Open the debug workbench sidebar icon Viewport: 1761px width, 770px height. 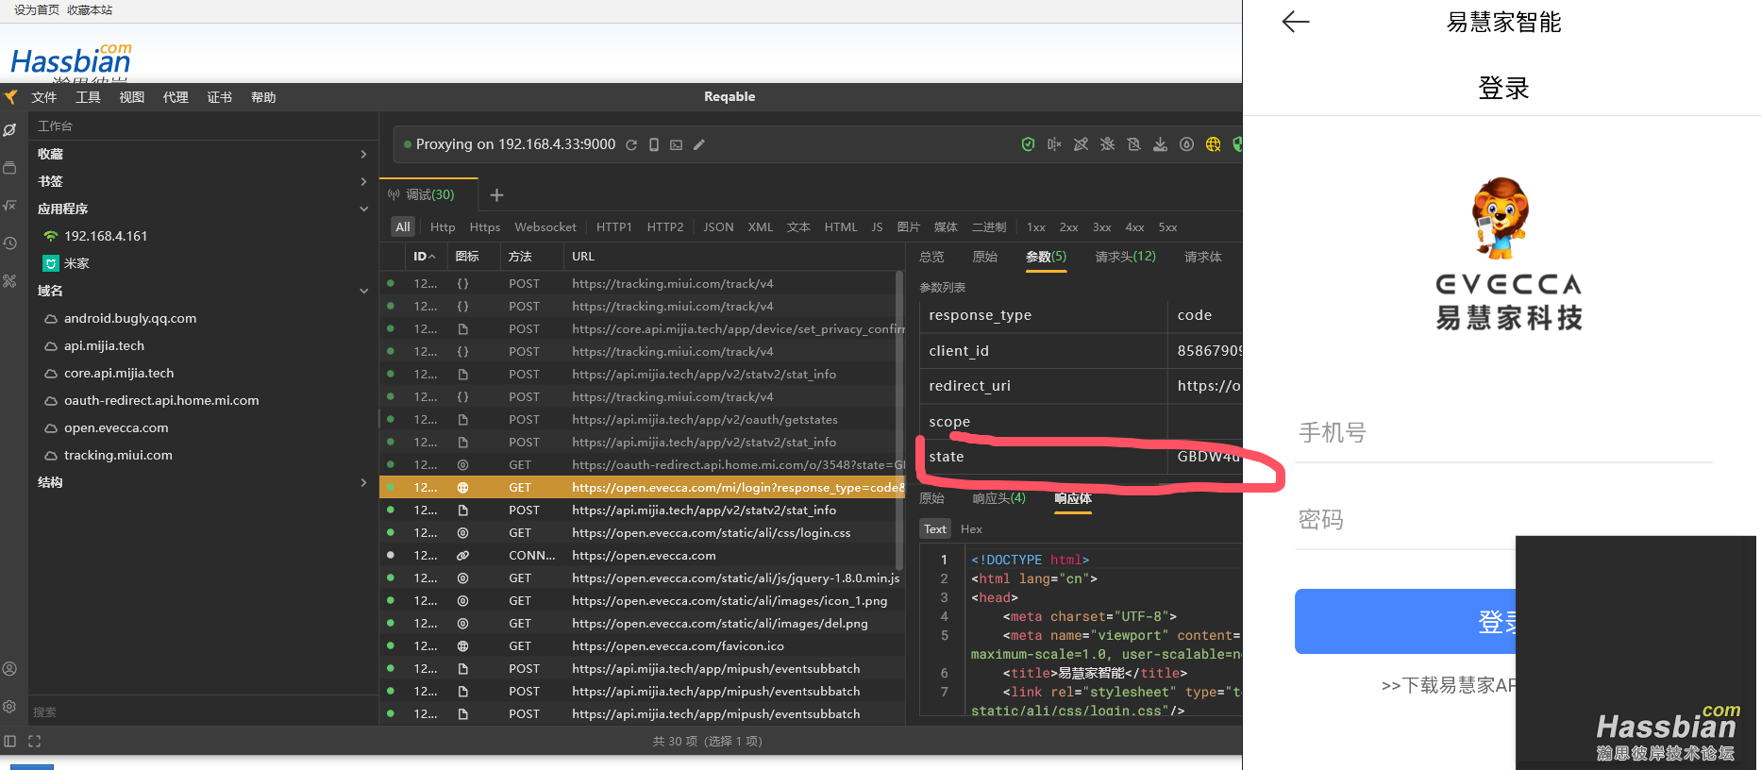pos(9,130)
